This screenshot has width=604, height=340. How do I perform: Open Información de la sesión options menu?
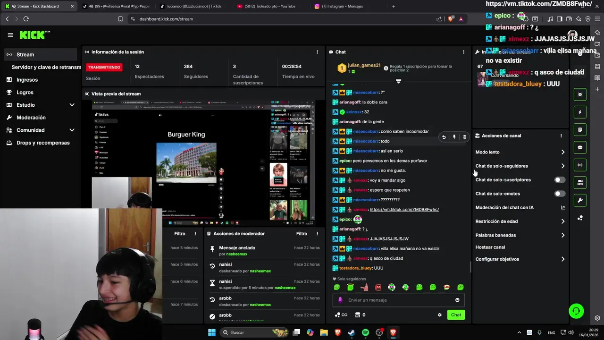click(x=317, y=52)
